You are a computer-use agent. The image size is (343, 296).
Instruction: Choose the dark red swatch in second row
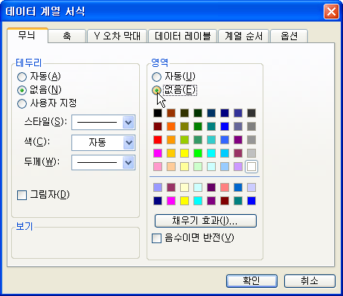(158, 126)
